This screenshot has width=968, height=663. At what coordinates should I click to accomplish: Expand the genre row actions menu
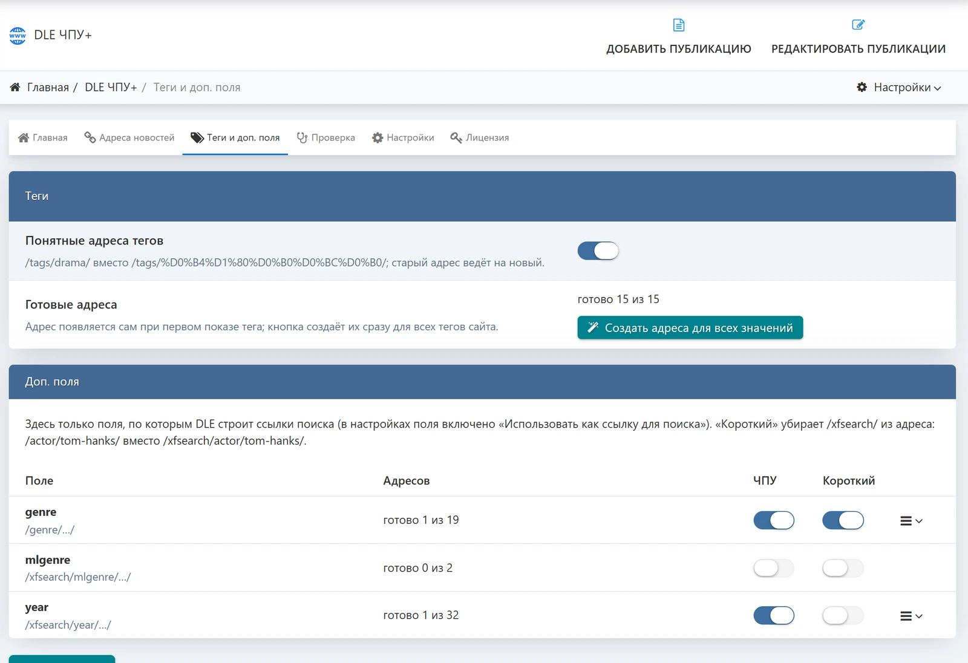(911, 521)
